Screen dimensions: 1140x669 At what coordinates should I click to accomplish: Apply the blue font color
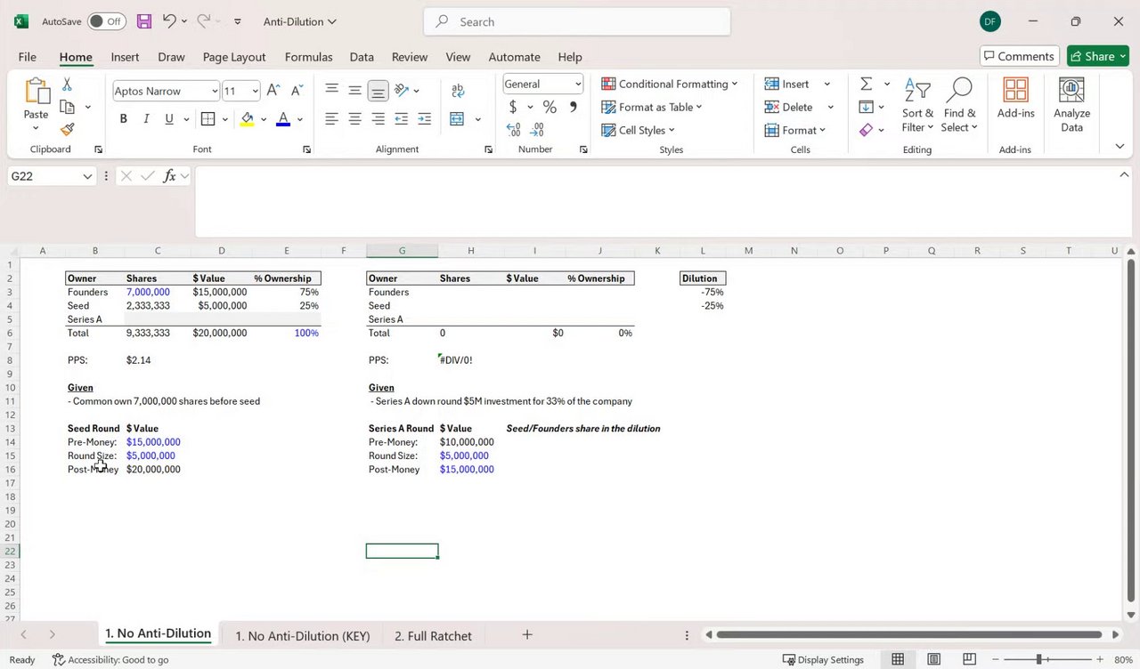point(283,119)
